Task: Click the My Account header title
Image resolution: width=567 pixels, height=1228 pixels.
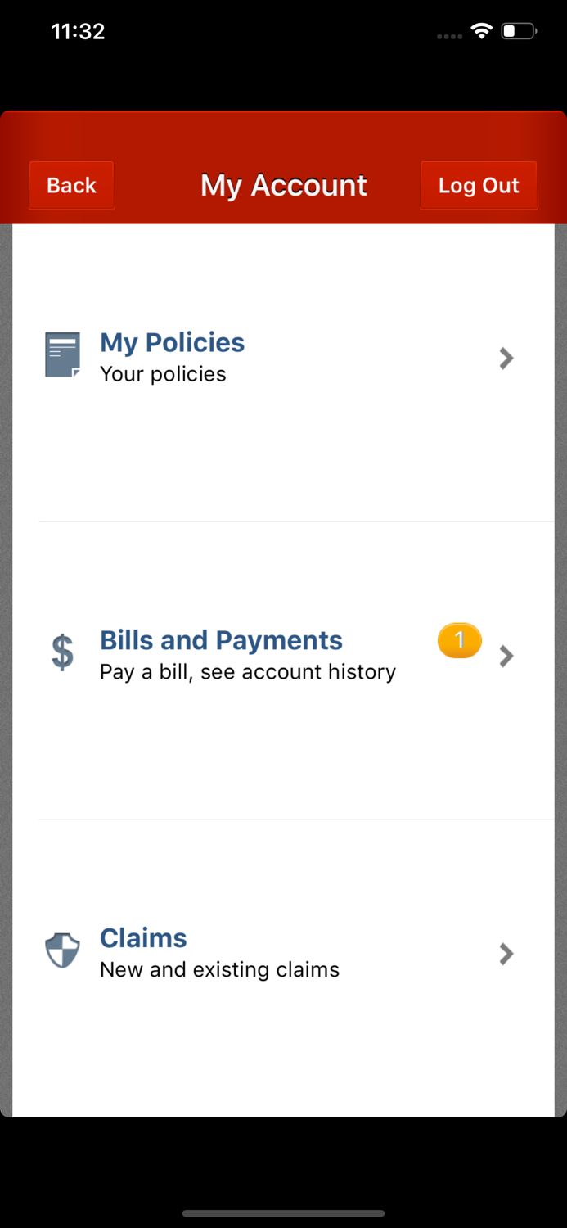Action: coord(284,186)
